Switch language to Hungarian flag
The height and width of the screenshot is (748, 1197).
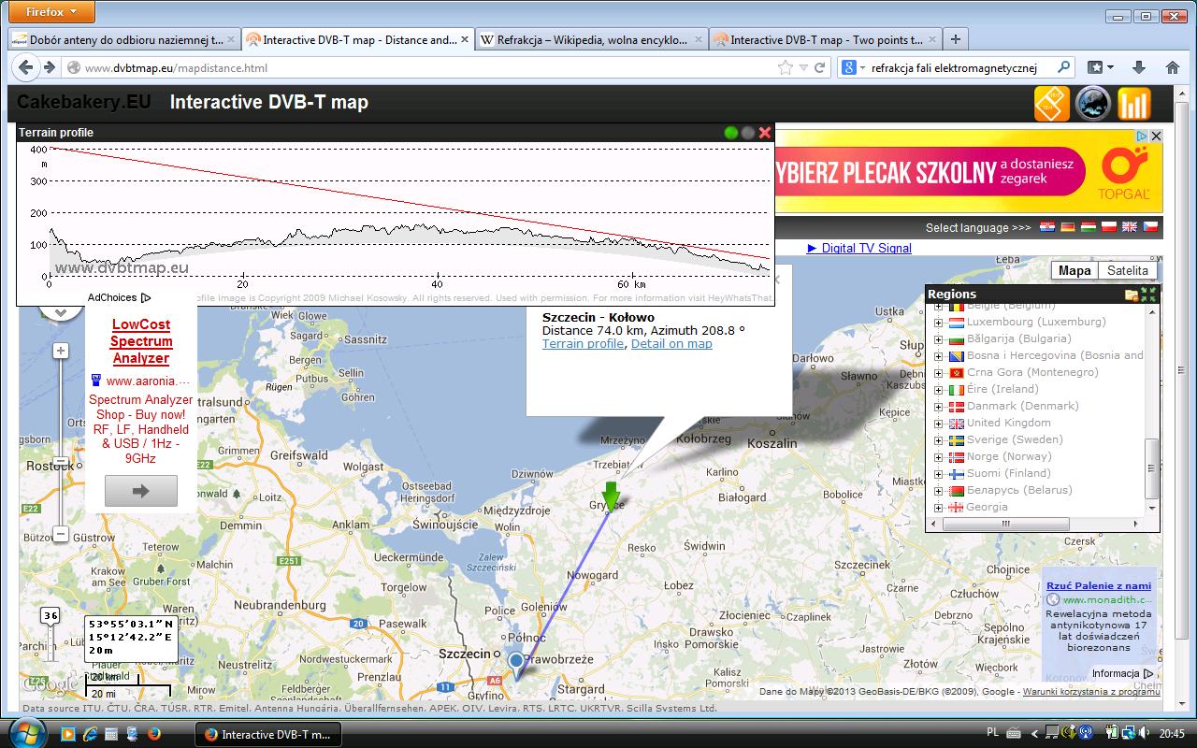pyautogui.click(x=1089, y=227)
